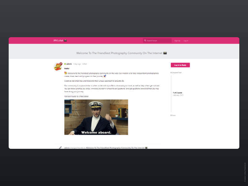Click the Harrison Kugler & Chase Baker signature
This screenshot has width=248, height=186.
(76, 96)
